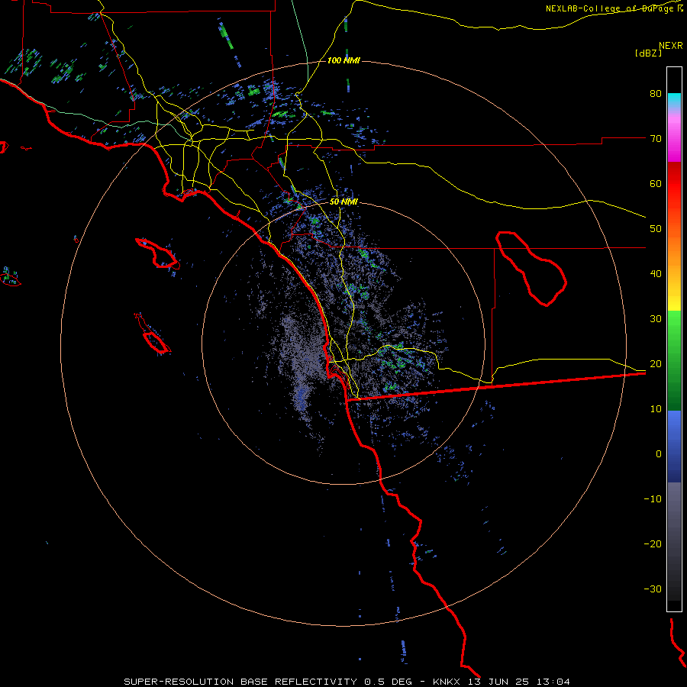
Task: Pick the cyan segment of the color bar
Action: point(674,100)
